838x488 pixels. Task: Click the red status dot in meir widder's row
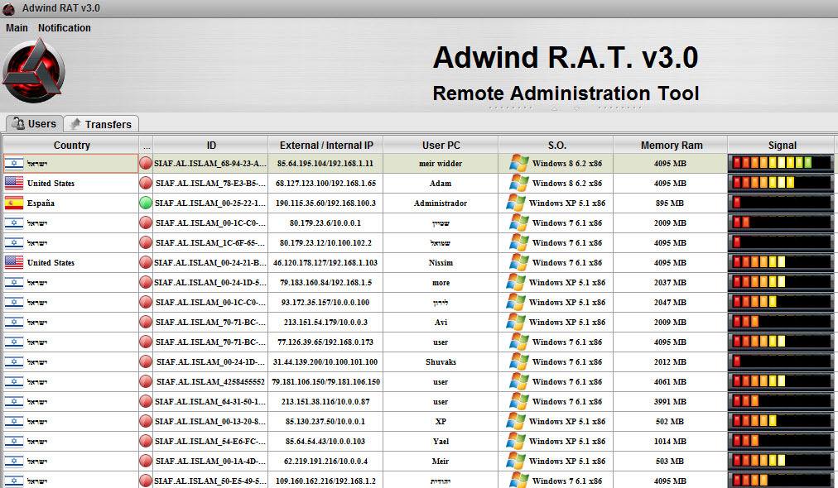pyautogui.click(x=146, y=164)
